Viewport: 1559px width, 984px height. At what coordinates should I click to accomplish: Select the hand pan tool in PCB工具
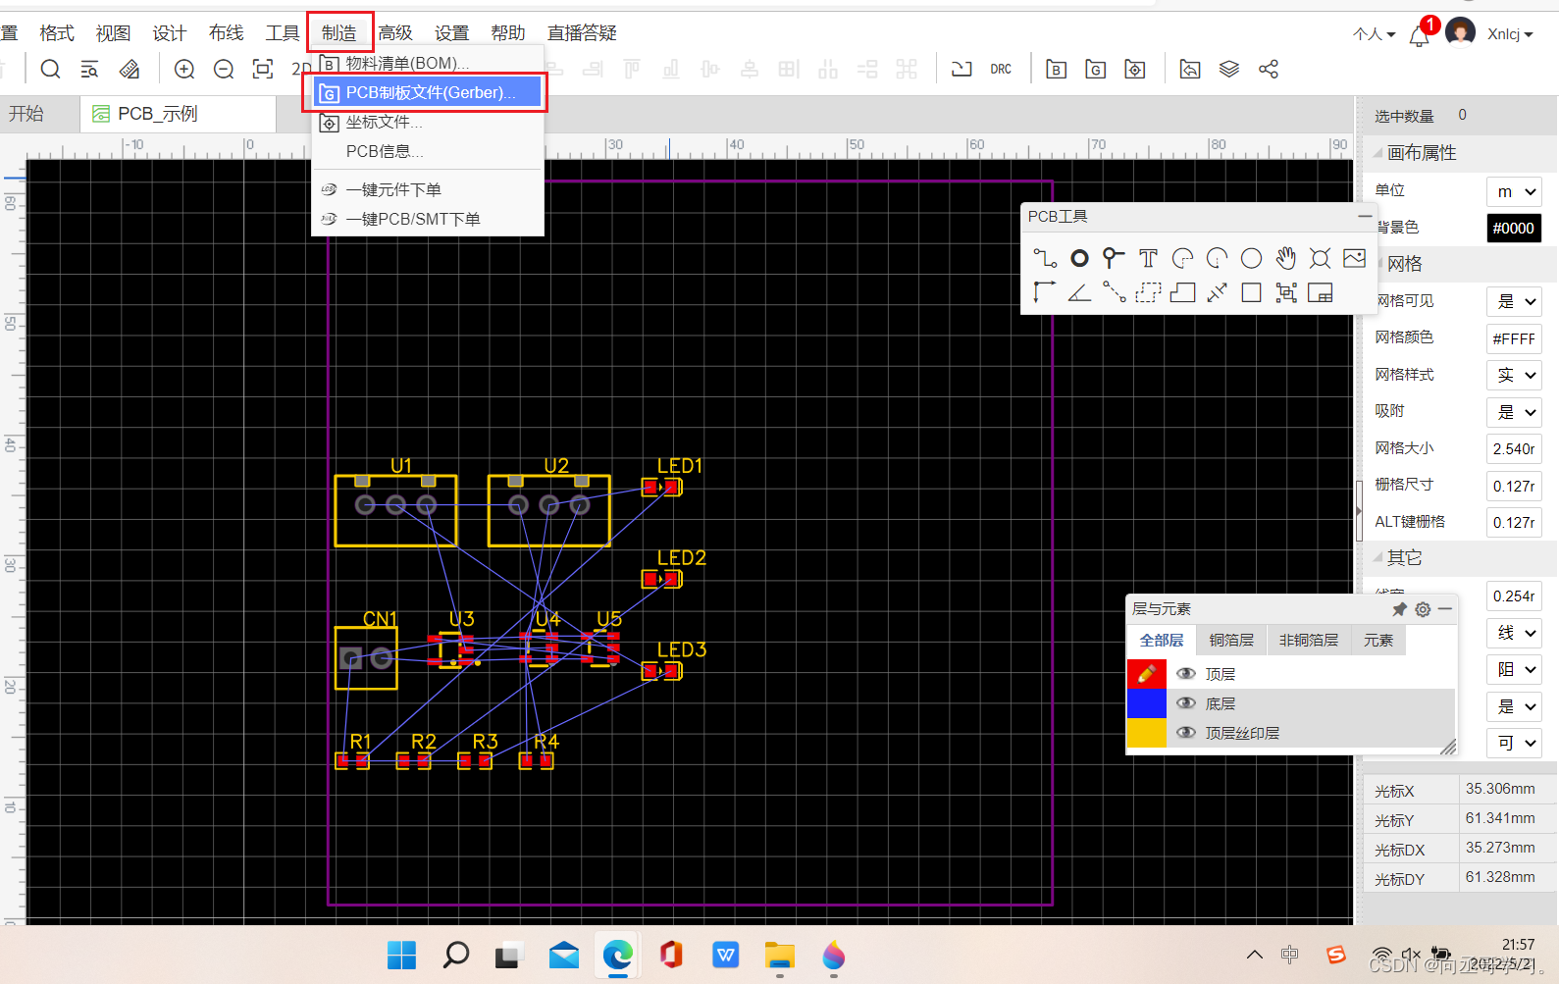pyautogui.click(x=1285, y=259)
